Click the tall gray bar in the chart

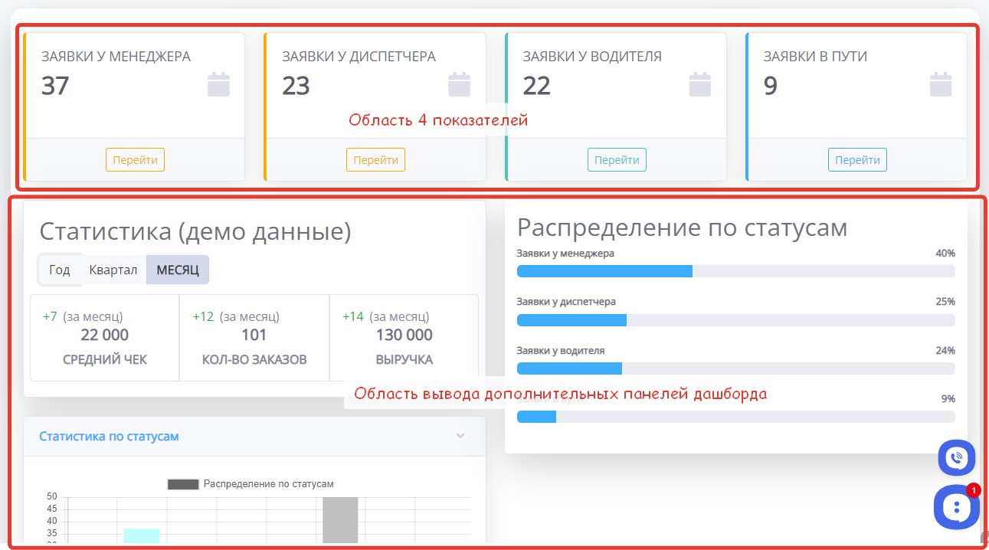click(x=340, y=520)
